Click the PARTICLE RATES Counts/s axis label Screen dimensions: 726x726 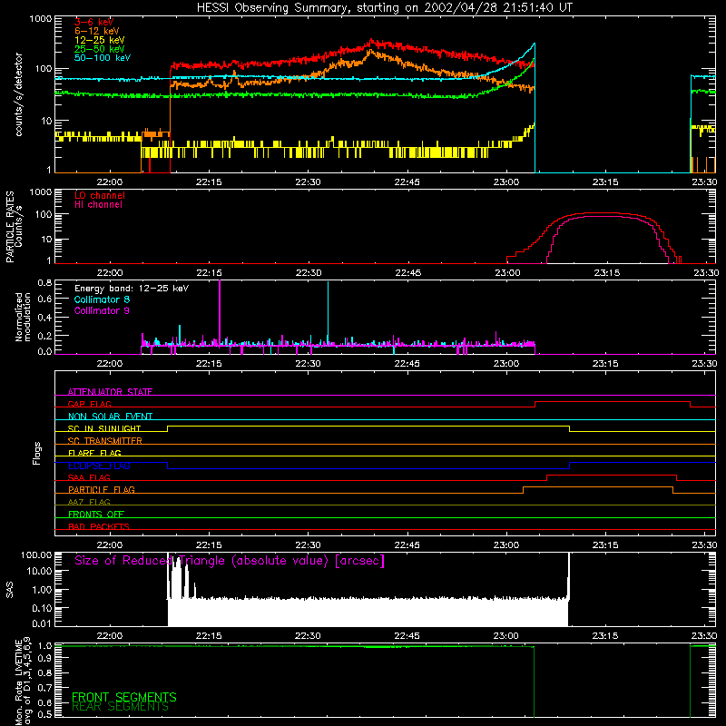[14, 227]
